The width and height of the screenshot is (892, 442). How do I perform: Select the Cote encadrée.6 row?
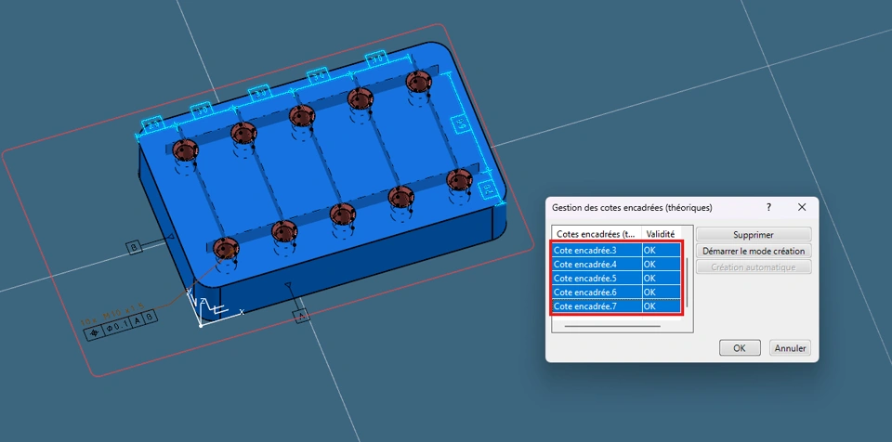click(616, 292)
